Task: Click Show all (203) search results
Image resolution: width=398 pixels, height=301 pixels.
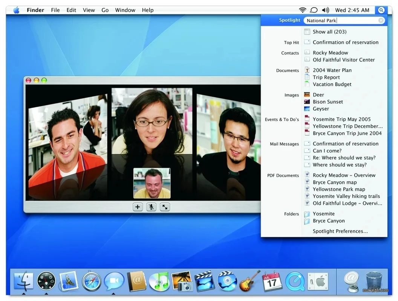Action: (329, 32)
